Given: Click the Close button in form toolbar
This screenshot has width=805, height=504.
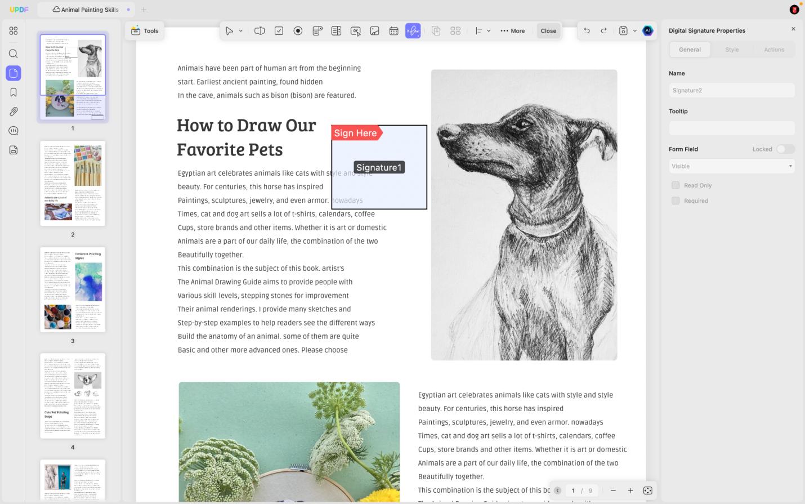Looking at the screenshot, I should pyautogui.click(x=548, y=31).
